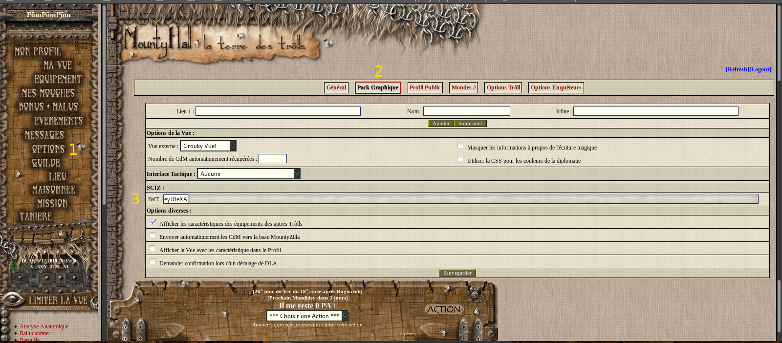The width and height of the screenshot is (782, 343).
Task: Click the eye icon beside Limiter la Vue
Action: pyautogui.click(x=13, y=299)
